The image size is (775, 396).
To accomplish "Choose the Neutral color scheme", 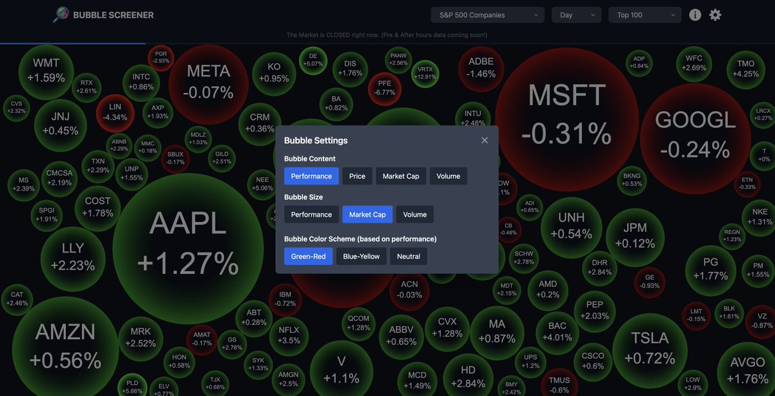I will (x=408, y=256).
